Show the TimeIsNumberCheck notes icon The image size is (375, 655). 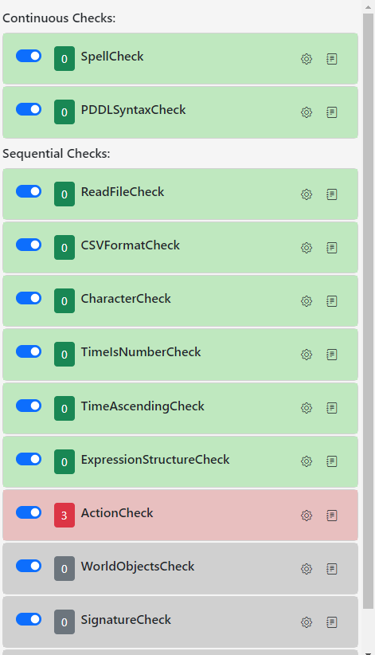pos(331,355)
